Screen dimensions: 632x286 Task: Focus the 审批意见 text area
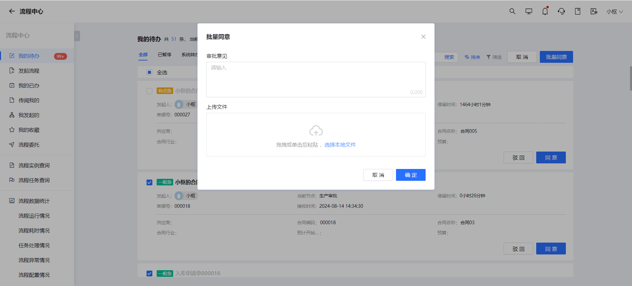(x=316, y=80)
